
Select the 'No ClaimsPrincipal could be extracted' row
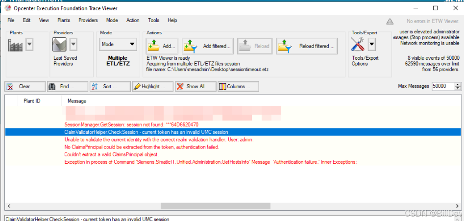point(233,147)
